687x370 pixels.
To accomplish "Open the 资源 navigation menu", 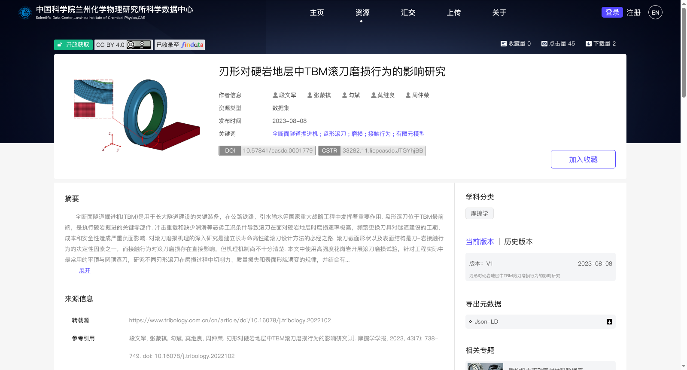I will tap(362, 12).
